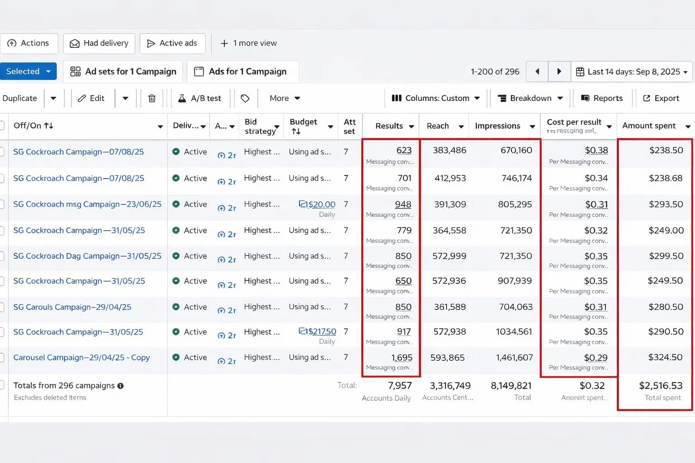Open the More dropdown menu

coord(285,98)
